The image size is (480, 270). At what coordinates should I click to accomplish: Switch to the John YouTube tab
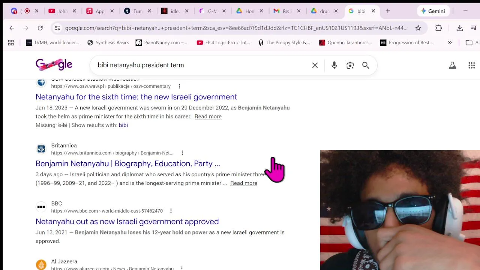(62, 11)
